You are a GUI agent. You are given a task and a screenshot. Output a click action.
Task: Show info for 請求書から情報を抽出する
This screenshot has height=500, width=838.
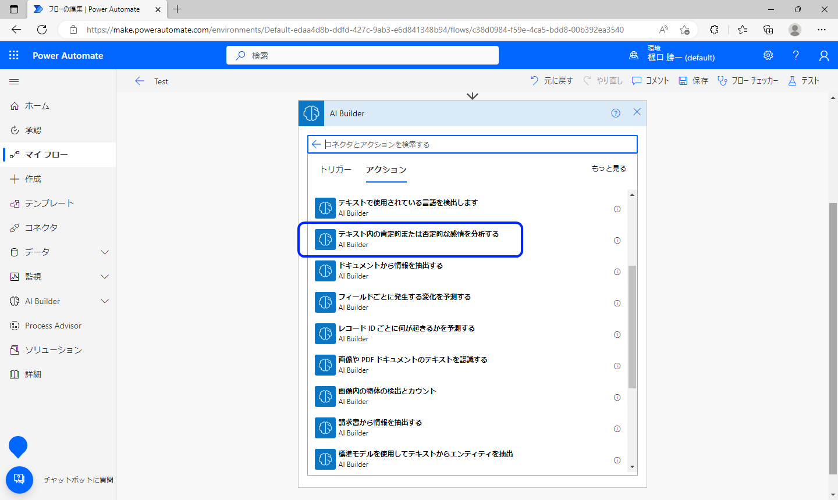click(x=617, y=428)
